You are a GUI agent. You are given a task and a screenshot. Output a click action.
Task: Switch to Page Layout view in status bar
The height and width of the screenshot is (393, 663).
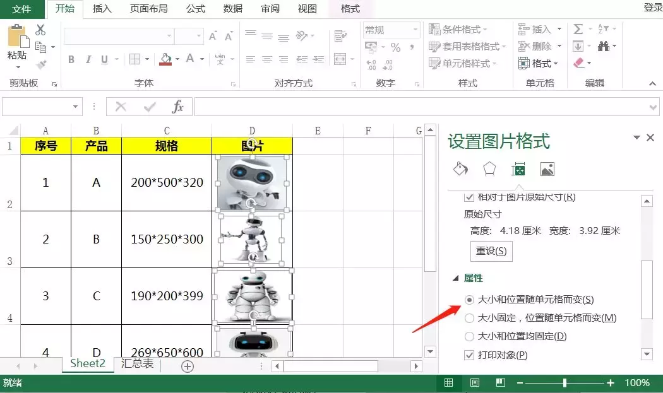[474, 382]
